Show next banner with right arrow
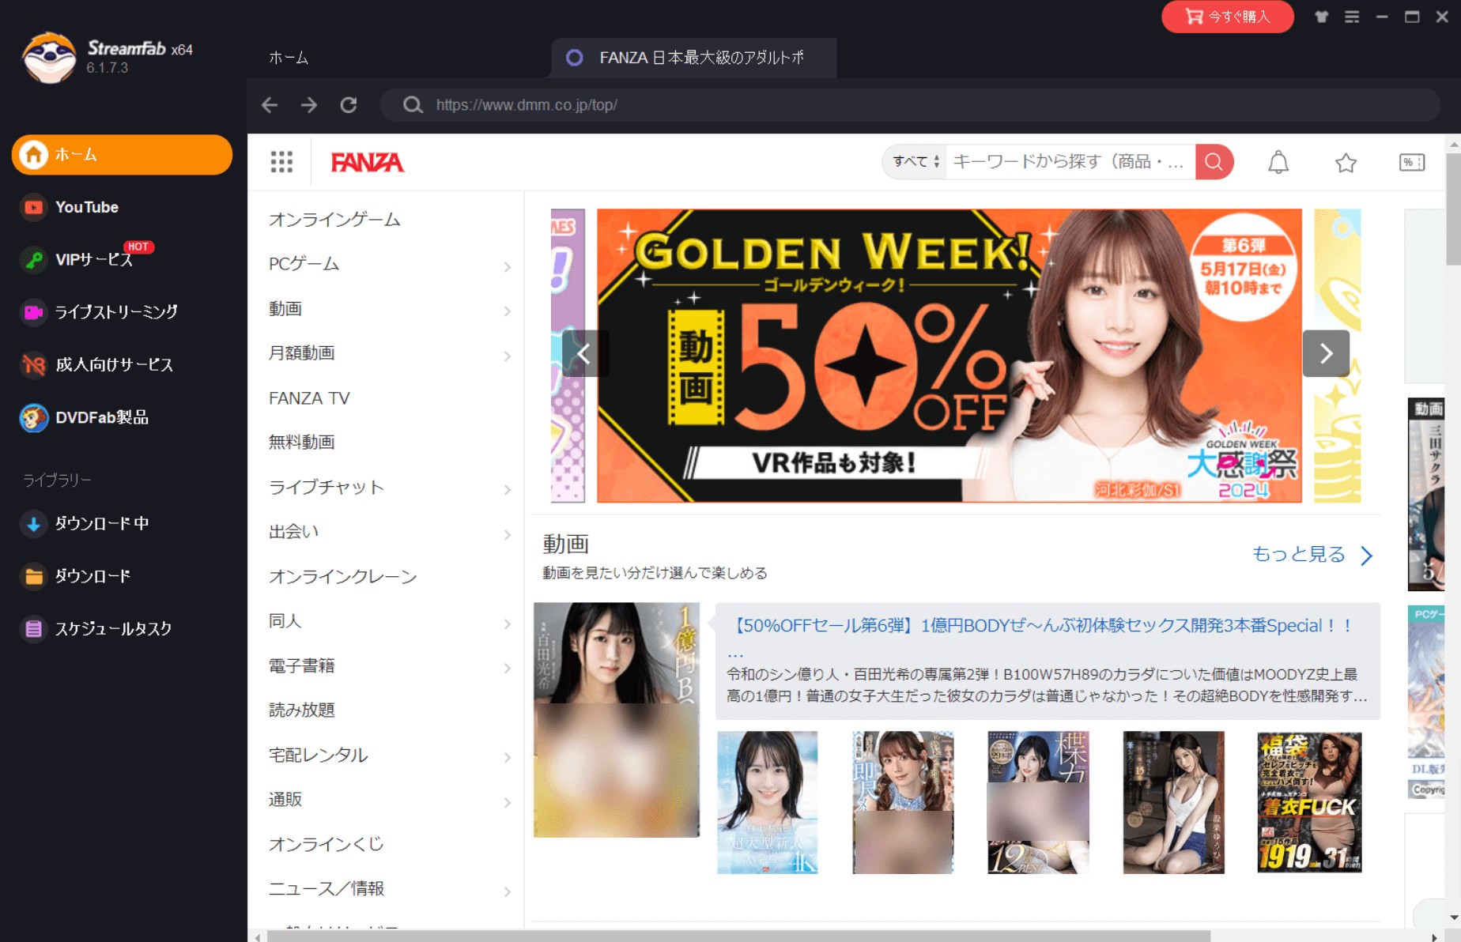Screen dimensions: 1461x942 (x=1326, y=353)
